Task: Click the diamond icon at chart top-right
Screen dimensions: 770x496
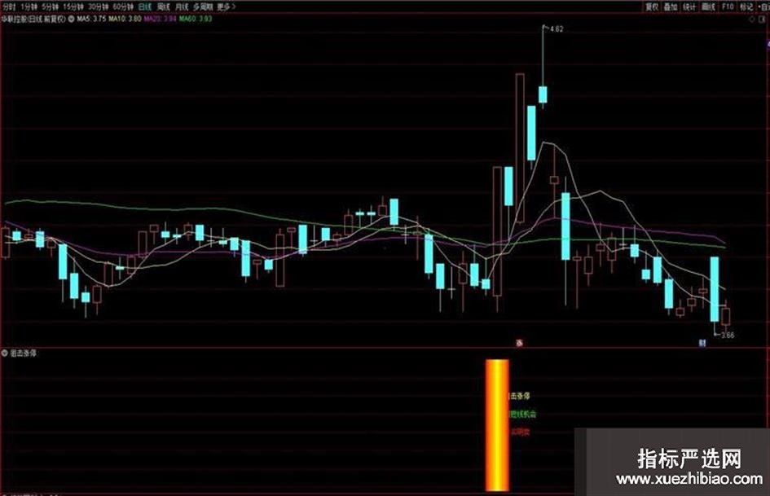Action: pos(752,20)
